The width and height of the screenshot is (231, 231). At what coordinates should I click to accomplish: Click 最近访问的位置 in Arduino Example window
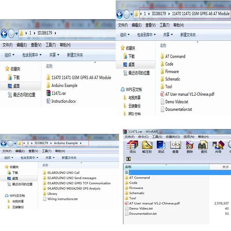point(20,184)
